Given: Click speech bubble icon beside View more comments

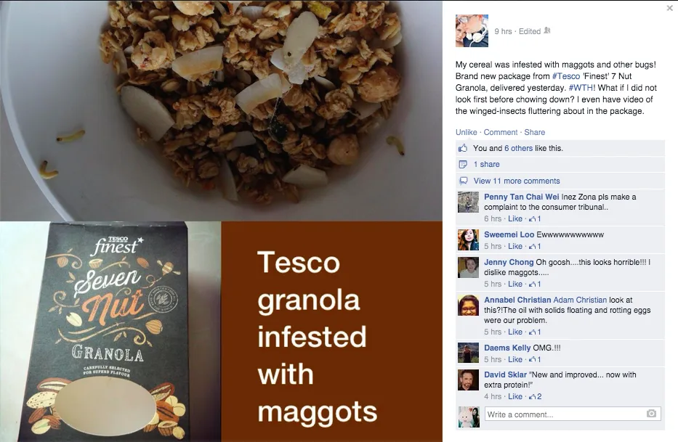Looking at the screenshot, I should pos(463,181).
